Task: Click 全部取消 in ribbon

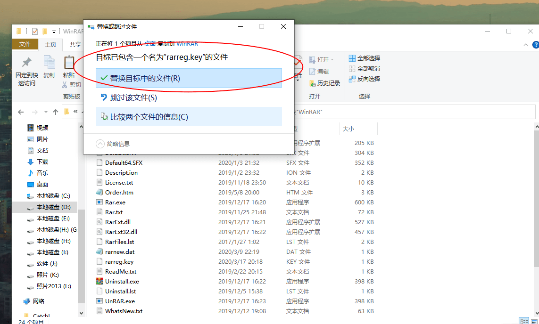Action: 365,69
